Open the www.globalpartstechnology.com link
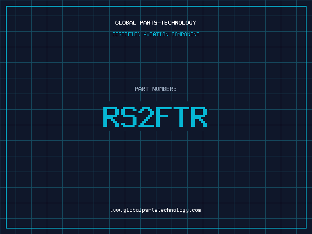 (156, 210)
